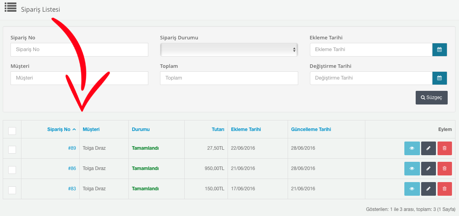Check the box for order #83
459x216 pixels.
[x=12, y=190]
